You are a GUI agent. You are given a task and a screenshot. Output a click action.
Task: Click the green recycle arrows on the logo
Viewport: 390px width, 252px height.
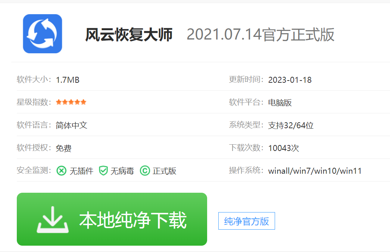42,34
